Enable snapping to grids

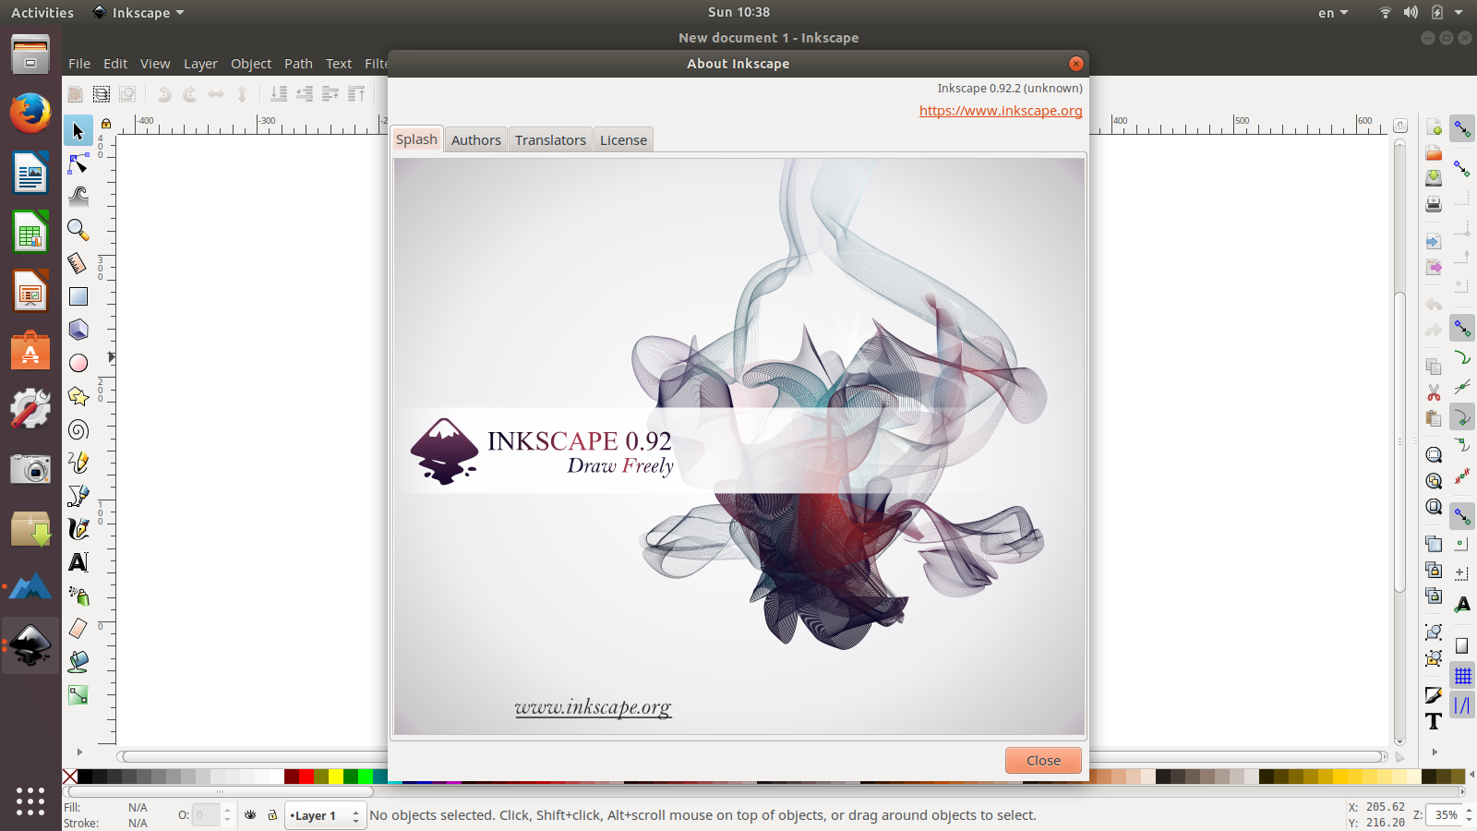click(1461, 675)
